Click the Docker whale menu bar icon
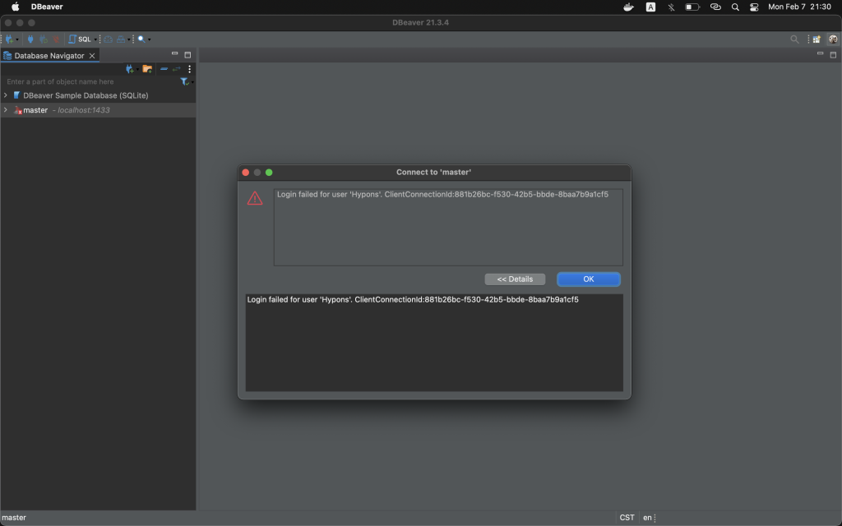This screenshot has width=842, height=526. tap(628, 7)
